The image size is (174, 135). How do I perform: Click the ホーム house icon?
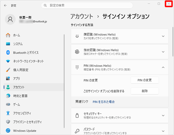[8, 35]
